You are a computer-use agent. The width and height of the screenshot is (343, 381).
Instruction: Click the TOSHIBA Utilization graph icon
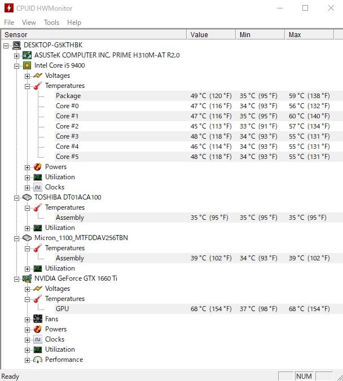pos(38,228)
